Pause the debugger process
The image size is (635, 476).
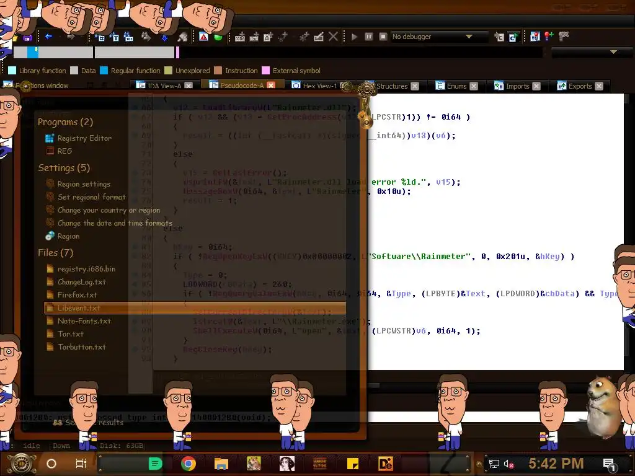(369, 37)
